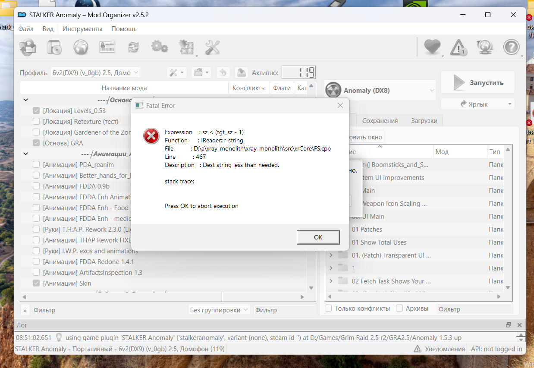Toggle the [Локация] Levels_0.53 mod checkbox
This screenshot has width=534, height=368.
click(x=36, y=111)
